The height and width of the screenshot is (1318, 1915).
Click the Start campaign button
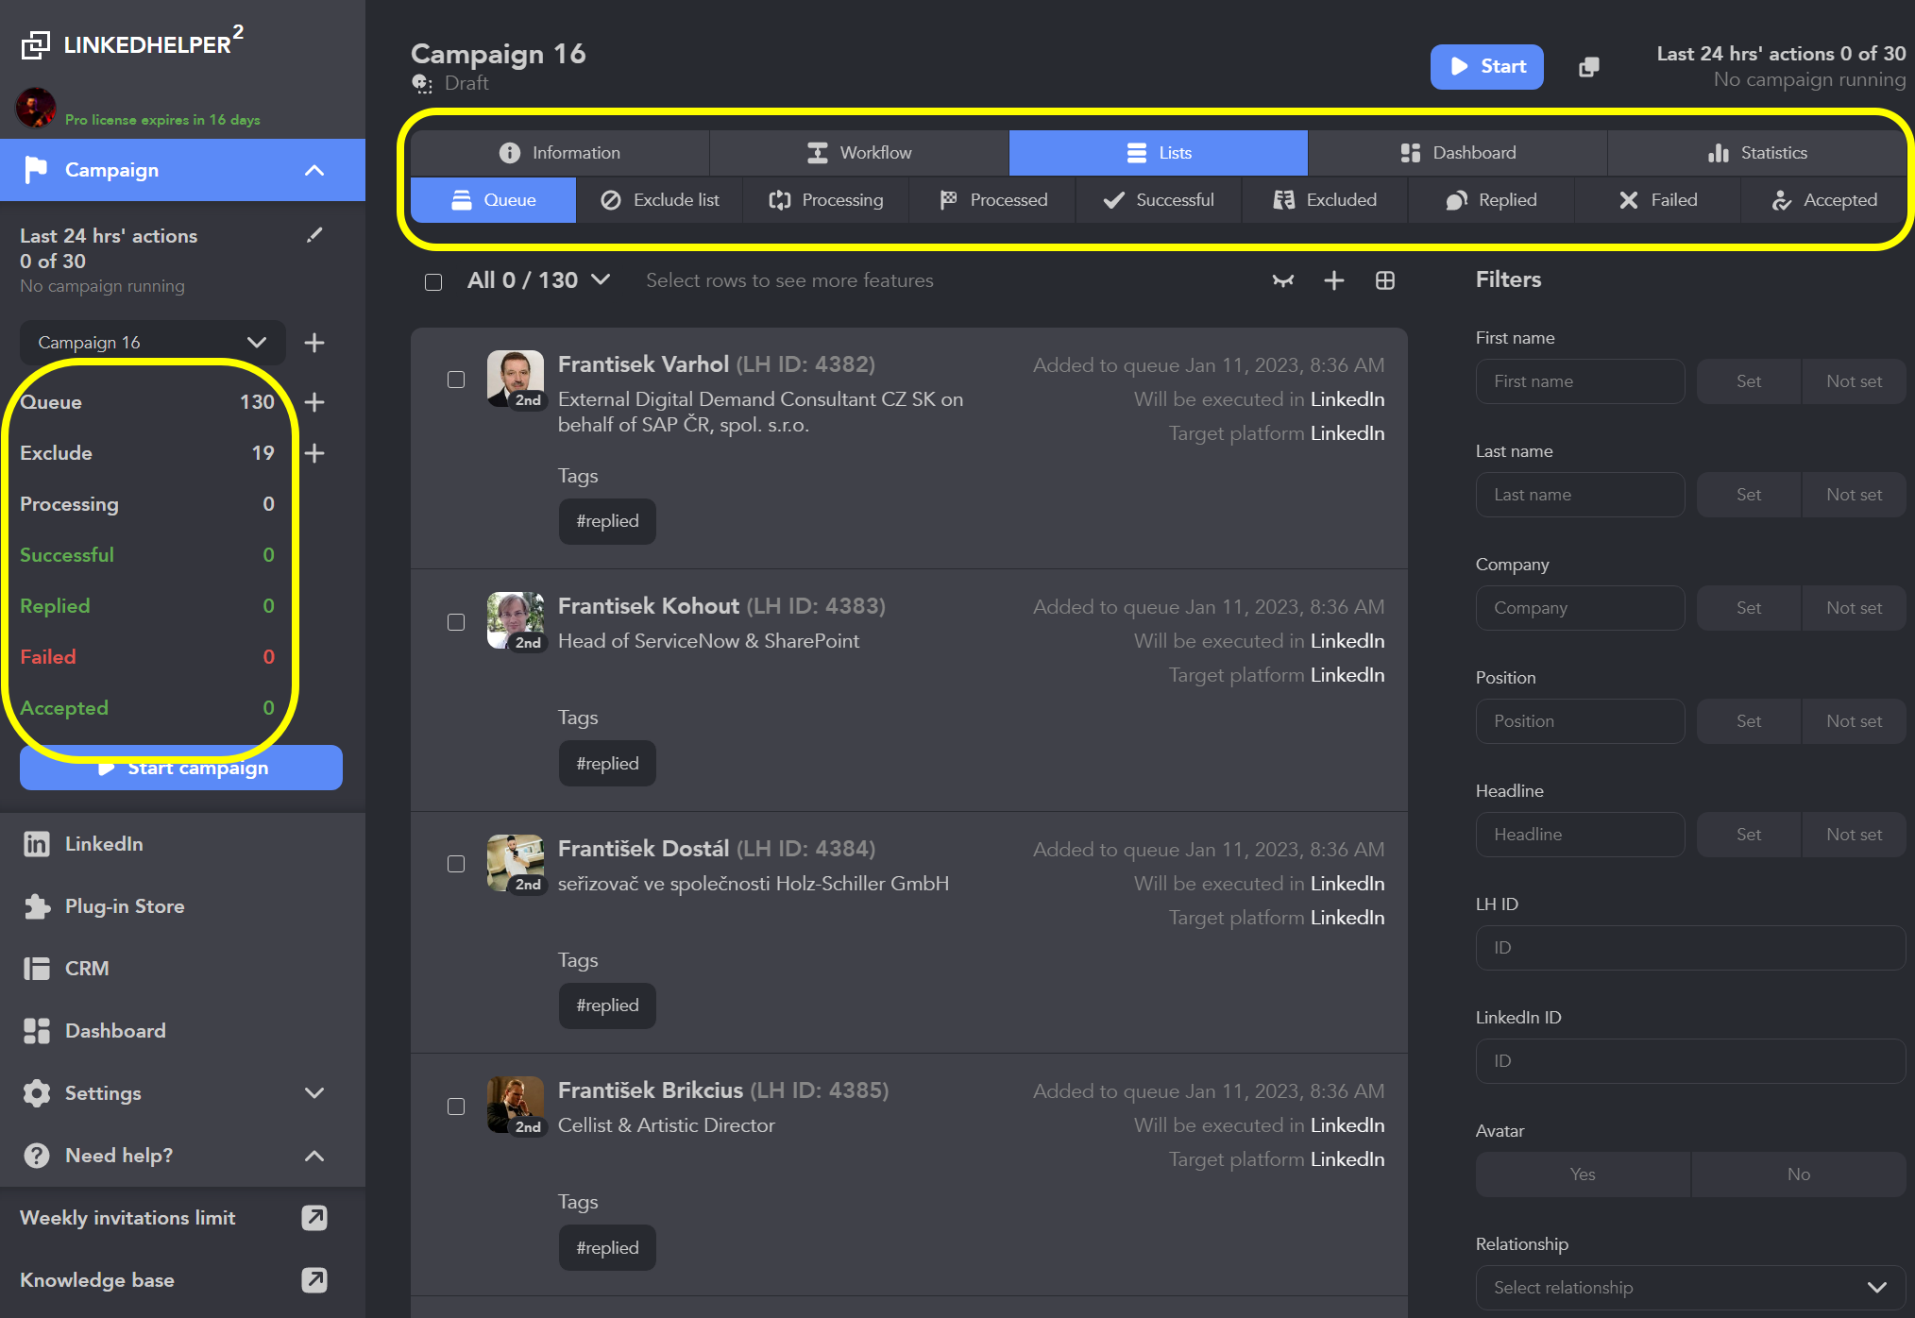click(x=180, y=768)
